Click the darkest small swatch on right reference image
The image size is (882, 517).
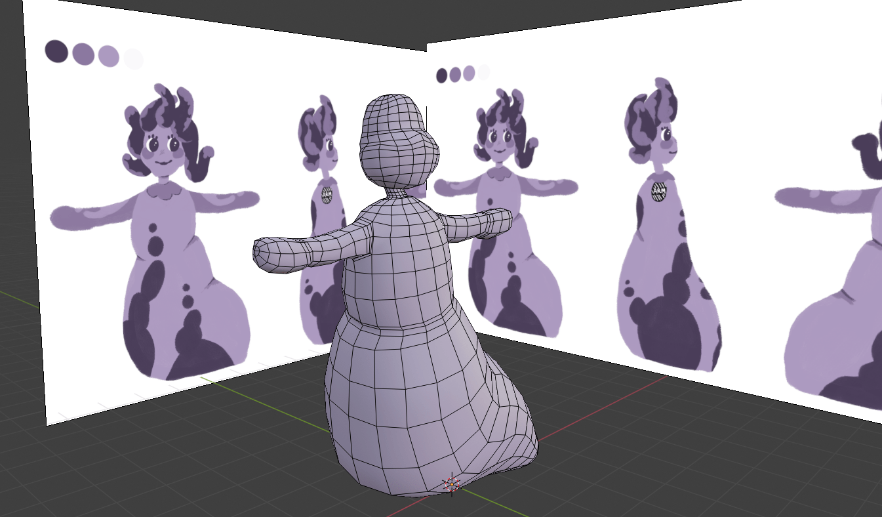441,75
